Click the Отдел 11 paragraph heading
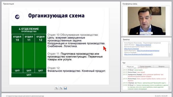 54,54
